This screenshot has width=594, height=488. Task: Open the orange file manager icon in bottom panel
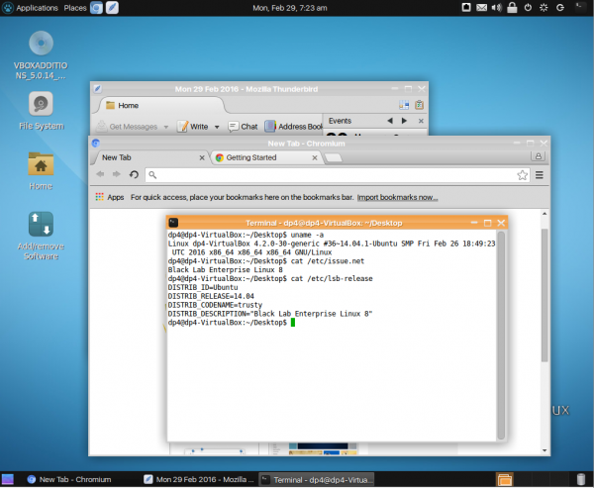(x=505, y=479)
